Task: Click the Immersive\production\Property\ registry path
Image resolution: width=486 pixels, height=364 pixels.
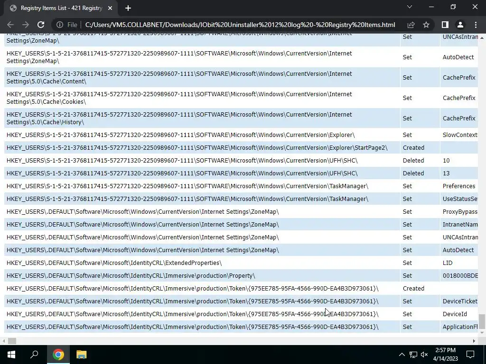Action: [x=131, y=275]
